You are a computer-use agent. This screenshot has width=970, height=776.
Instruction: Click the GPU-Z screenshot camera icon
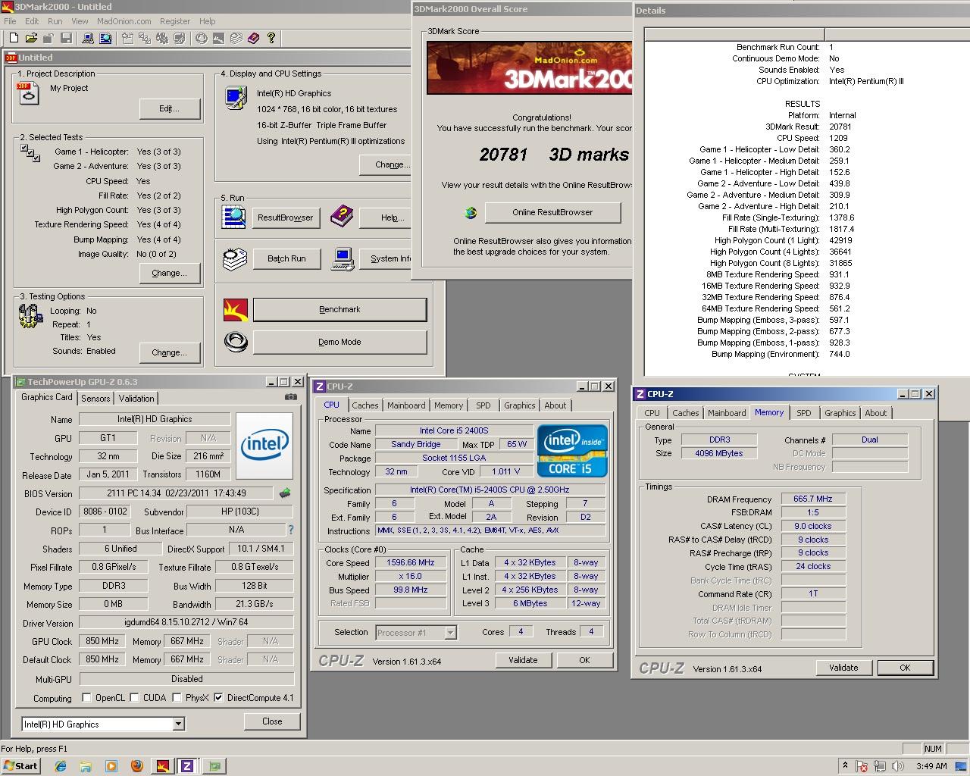pyautogui.click(x=291, y=397)
